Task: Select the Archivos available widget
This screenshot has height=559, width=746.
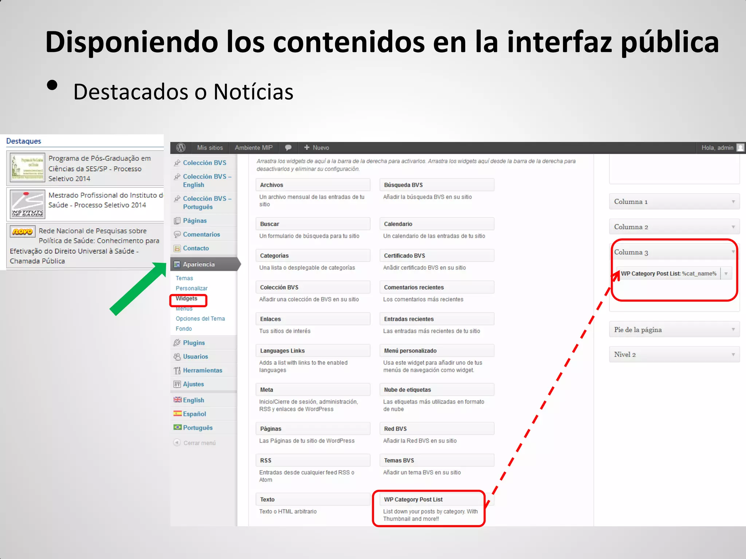Action: [313, 185]
